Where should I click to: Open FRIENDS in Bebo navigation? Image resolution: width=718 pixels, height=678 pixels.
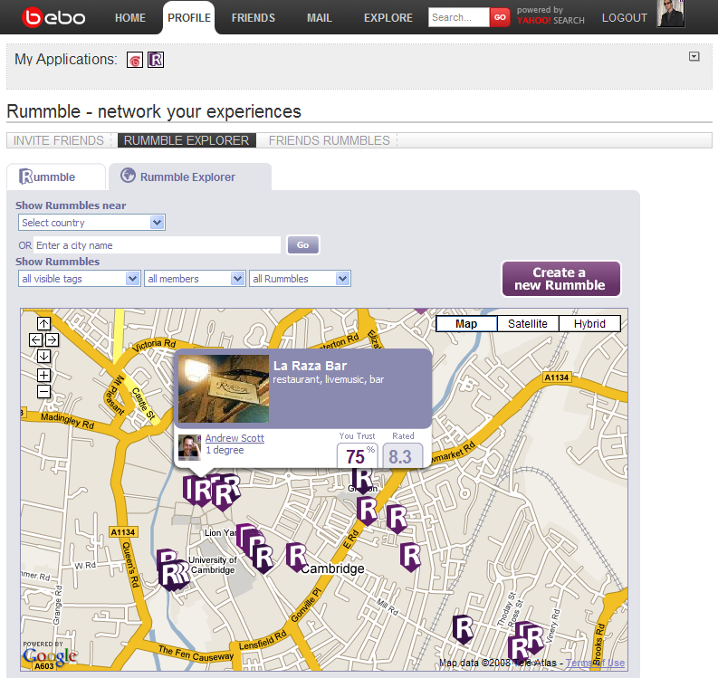coord(254,18)
